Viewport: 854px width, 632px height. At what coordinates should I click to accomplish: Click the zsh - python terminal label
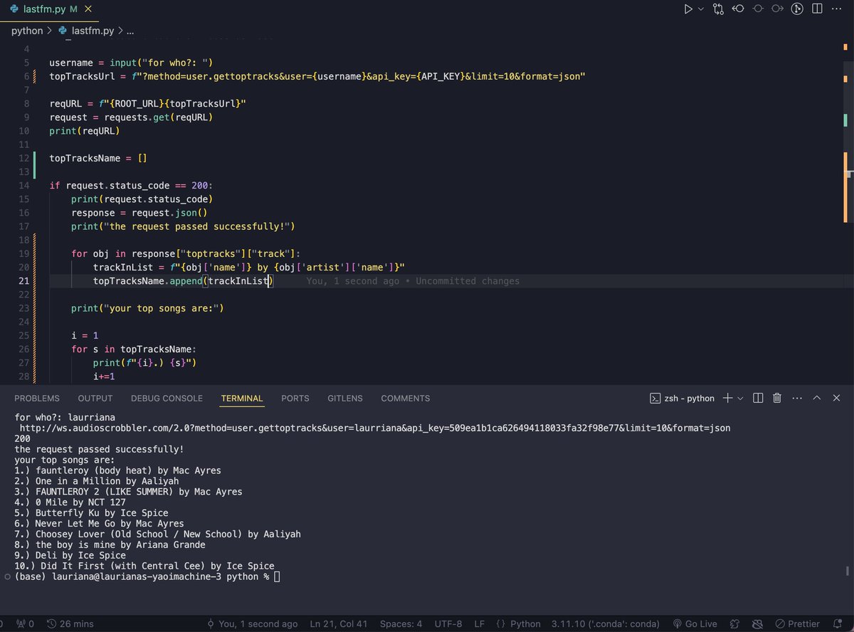(682, 399)
